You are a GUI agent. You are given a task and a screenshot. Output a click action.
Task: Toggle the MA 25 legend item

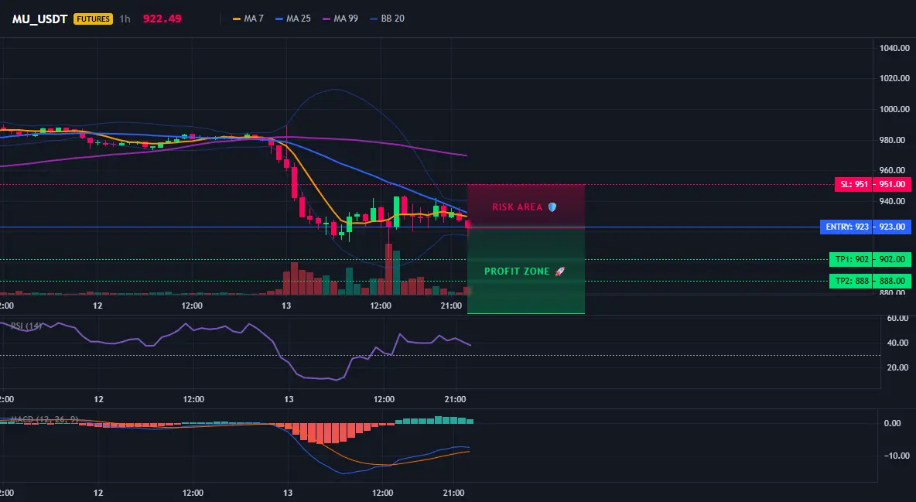(293, 19)
